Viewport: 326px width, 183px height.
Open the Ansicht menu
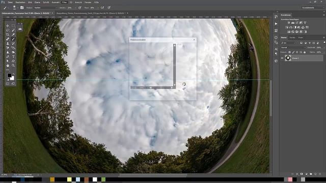pyautogui.click(x=78, y=2)
